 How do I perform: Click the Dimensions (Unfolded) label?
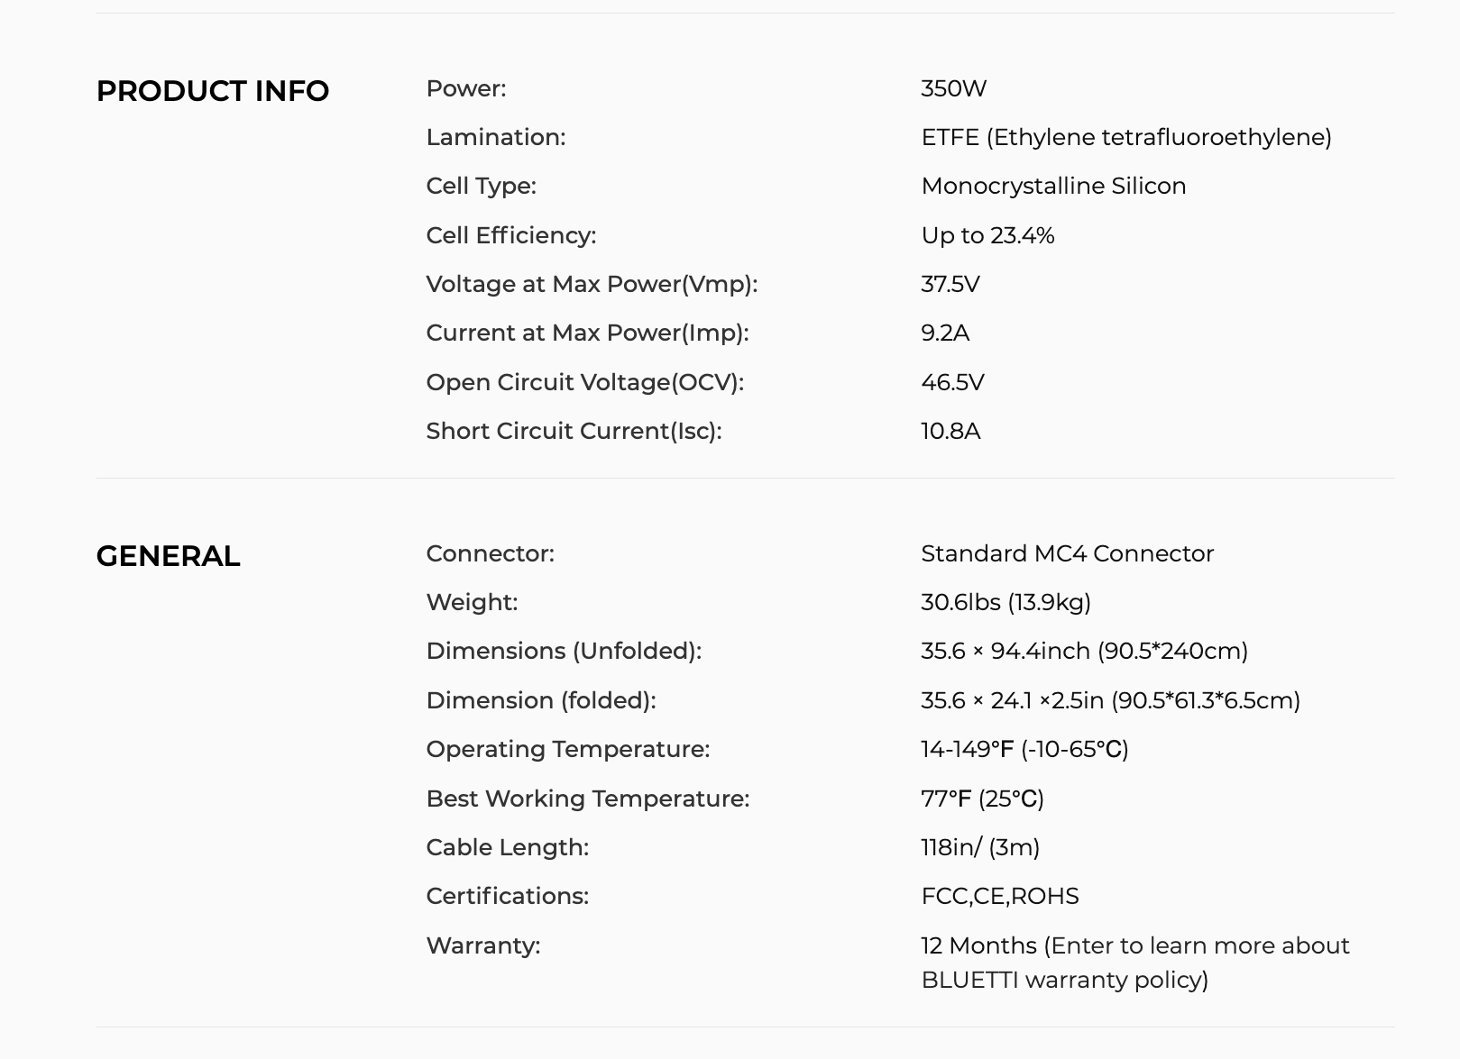564,651
